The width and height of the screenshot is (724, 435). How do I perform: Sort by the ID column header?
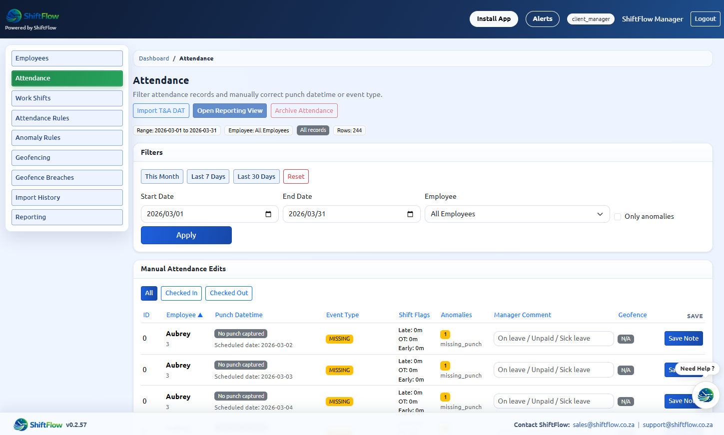click(x=146, y=315)
